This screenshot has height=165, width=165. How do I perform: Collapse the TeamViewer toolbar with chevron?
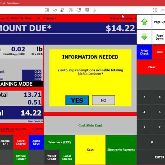tap(163, 10)
